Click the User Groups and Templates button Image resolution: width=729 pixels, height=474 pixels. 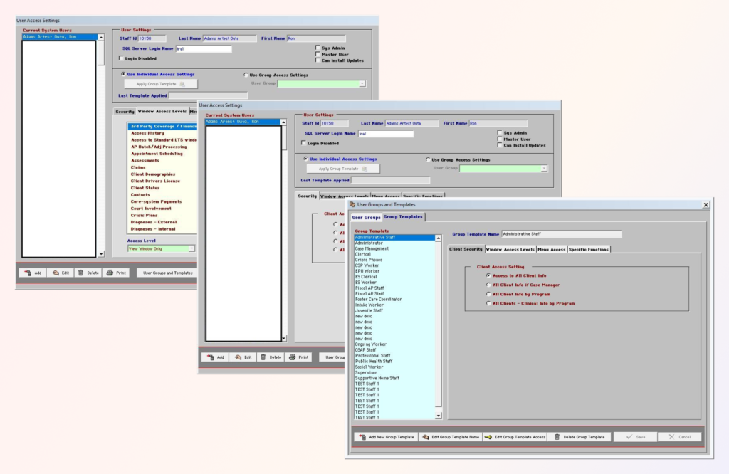167,273
